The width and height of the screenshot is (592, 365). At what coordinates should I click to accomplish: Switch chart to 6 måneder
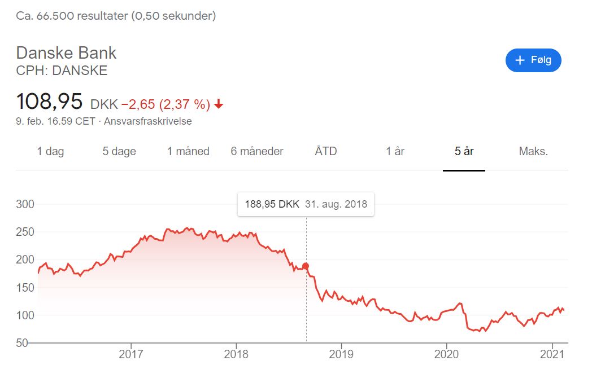pos(257,151)
